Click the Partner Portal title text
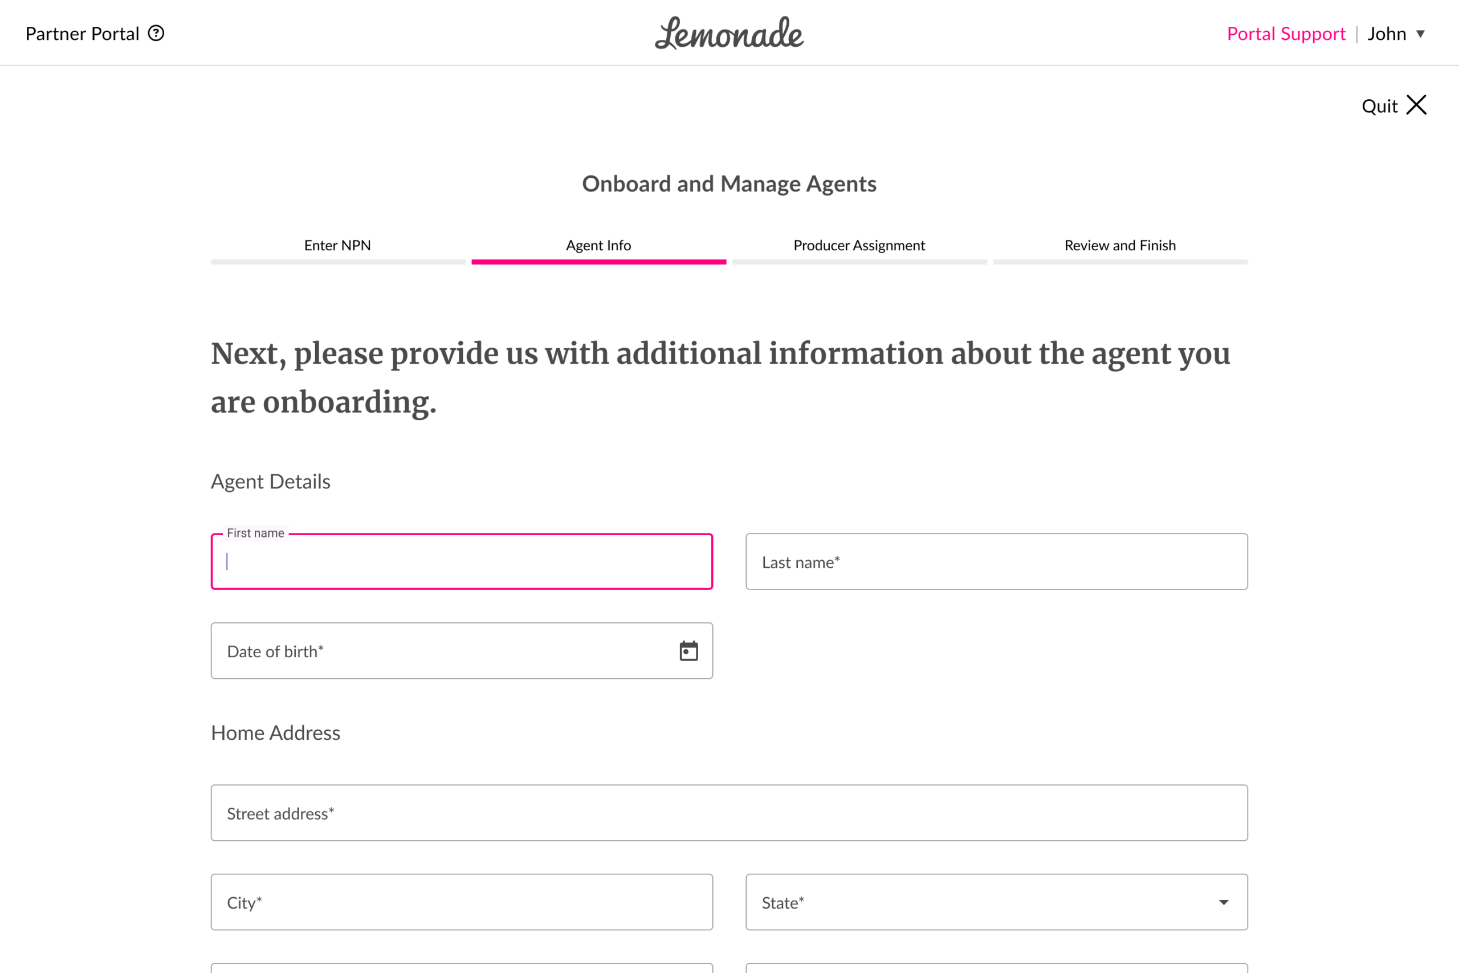The image size is (1459, 973). 82,34
